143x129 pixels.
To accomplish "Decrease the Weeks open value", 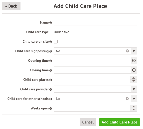I will pos(134,110).
